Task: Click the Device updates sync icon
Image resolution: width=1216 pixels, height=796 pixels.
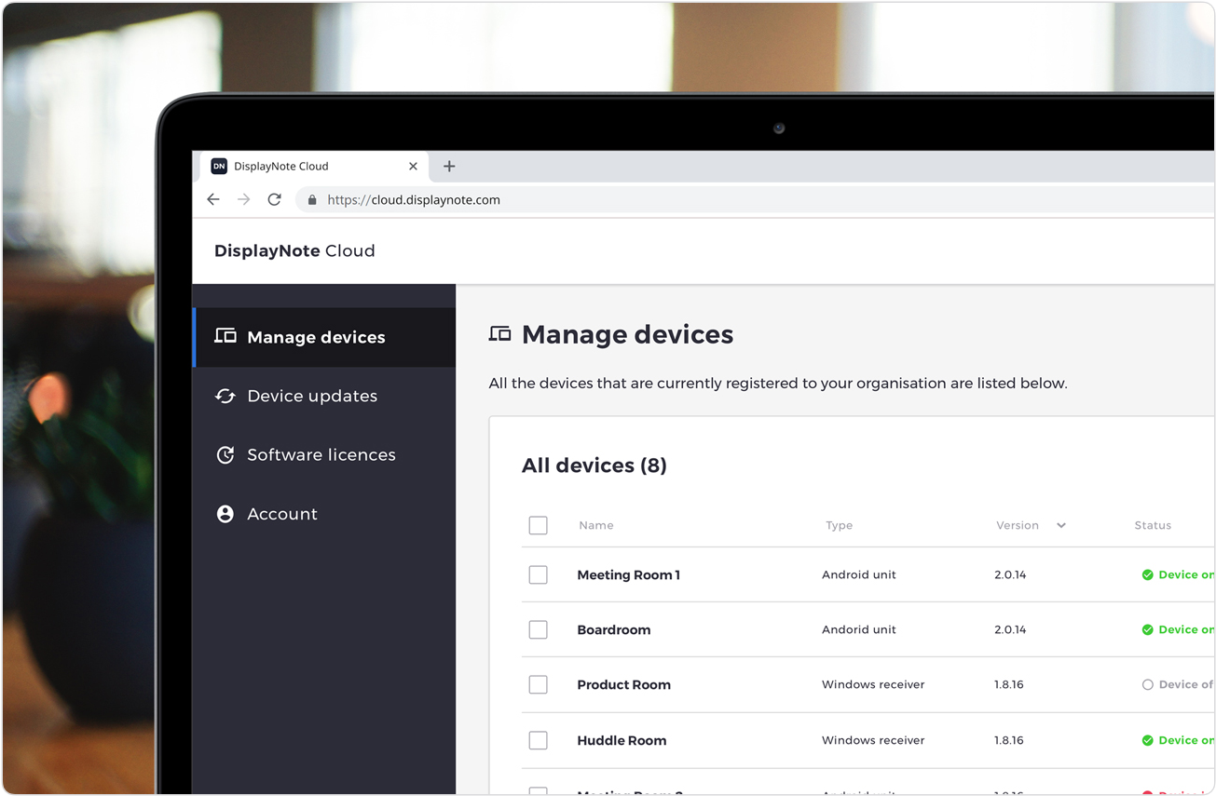Action: (225, 397)
